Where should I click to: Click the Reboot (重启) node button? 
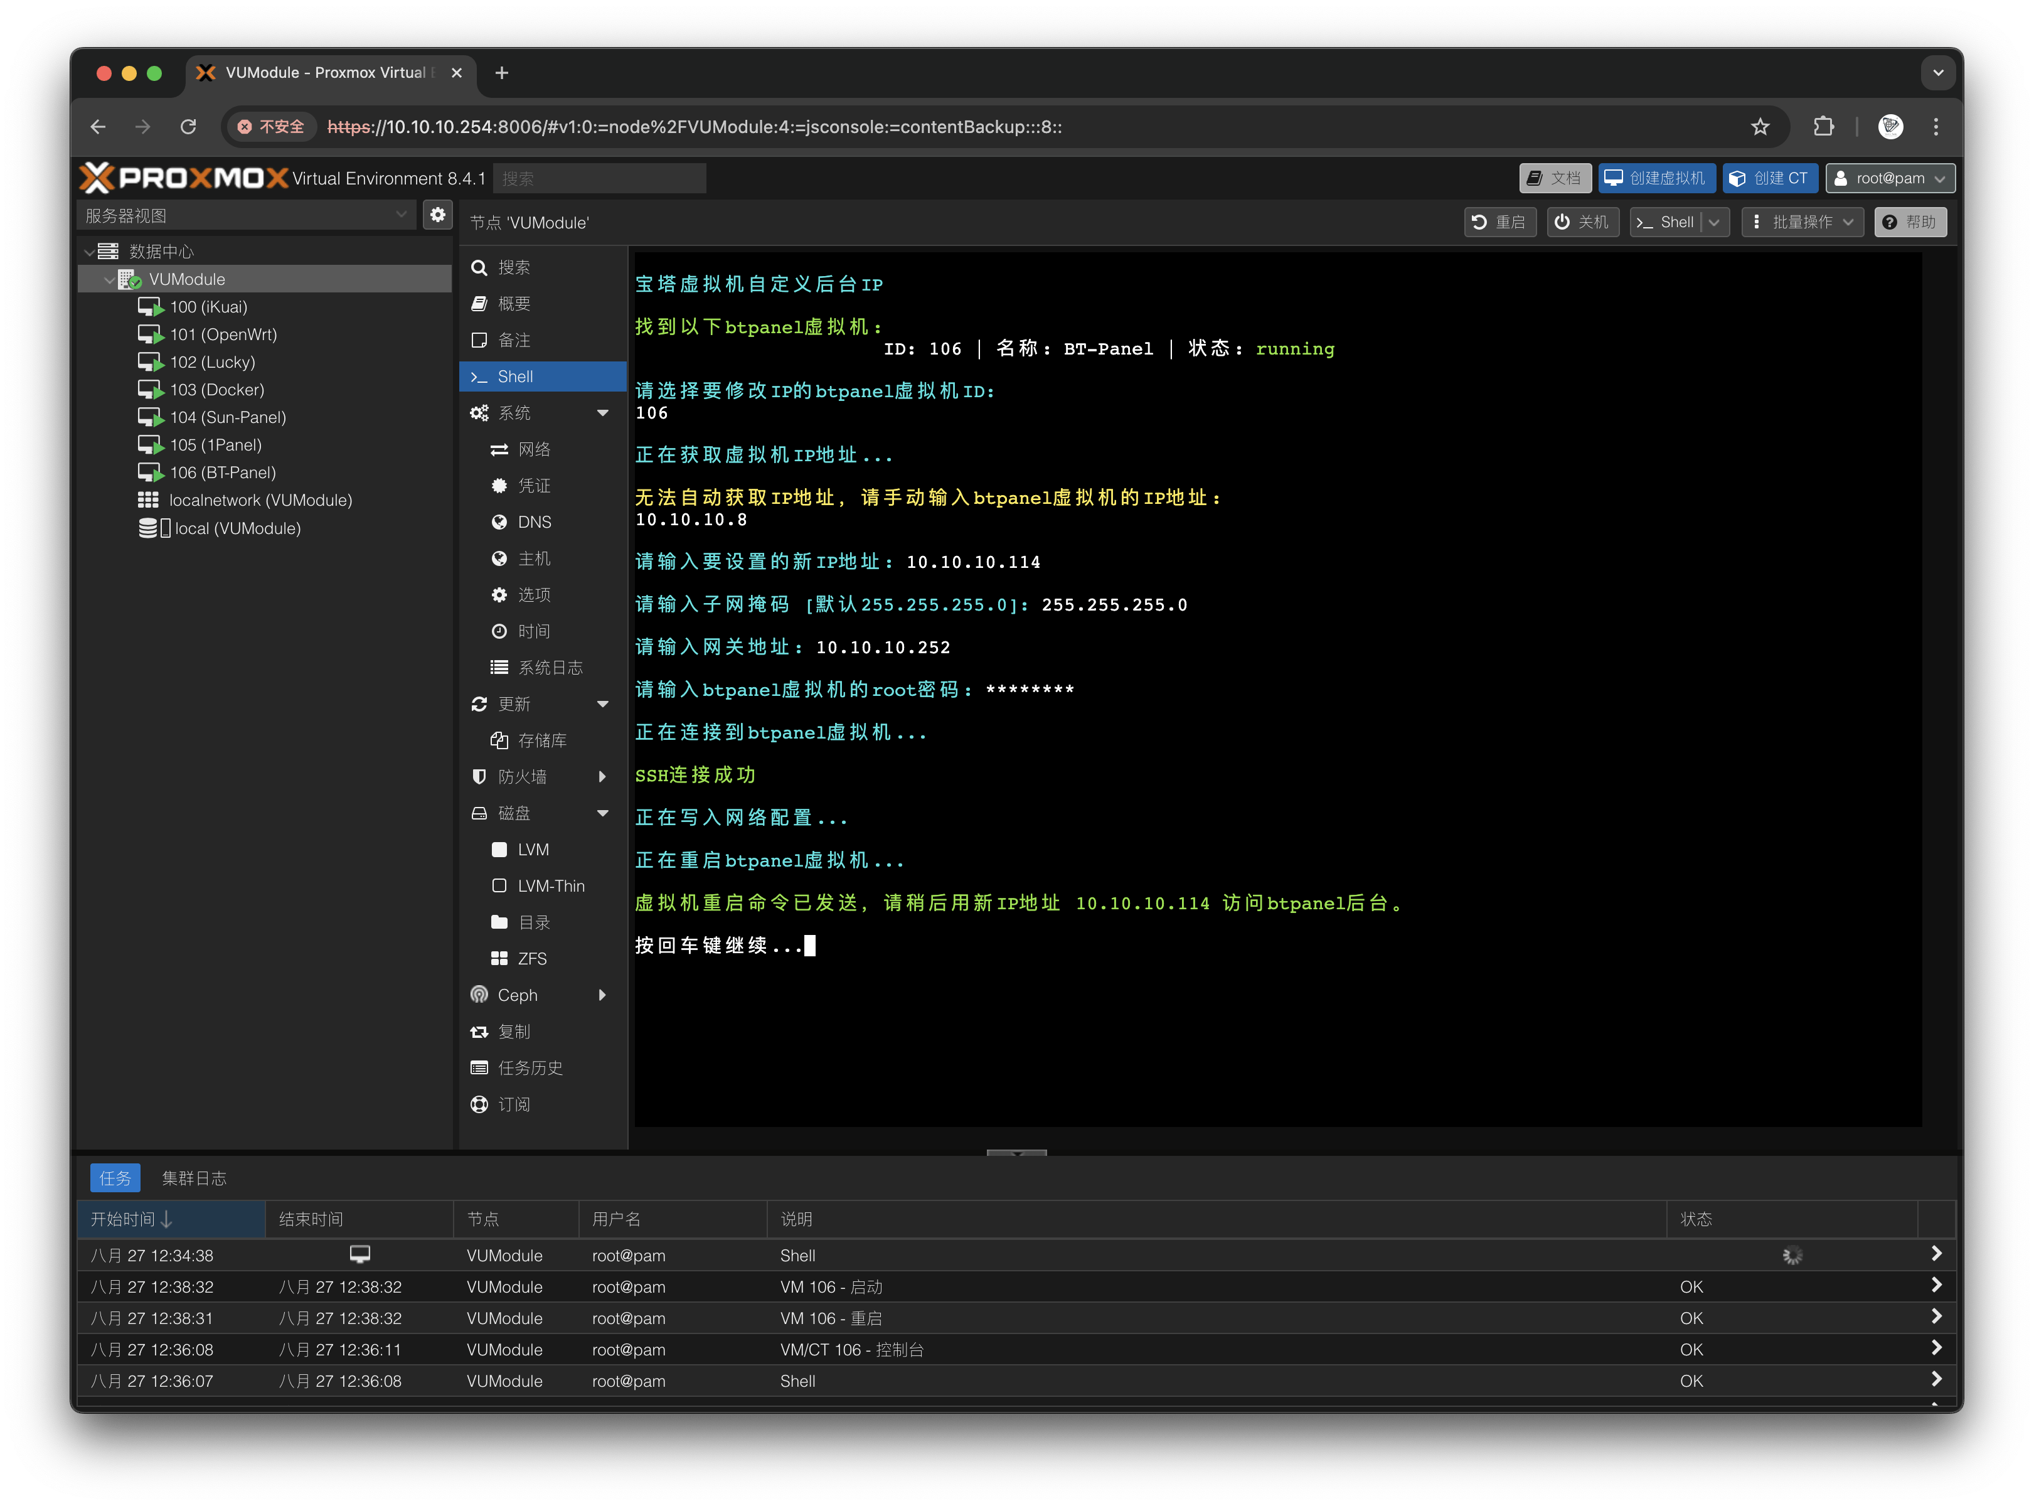(x=1499, y=222)
